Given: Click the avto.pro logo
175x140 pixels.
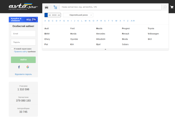Looking at the screenshot, I should click(23, 7).
